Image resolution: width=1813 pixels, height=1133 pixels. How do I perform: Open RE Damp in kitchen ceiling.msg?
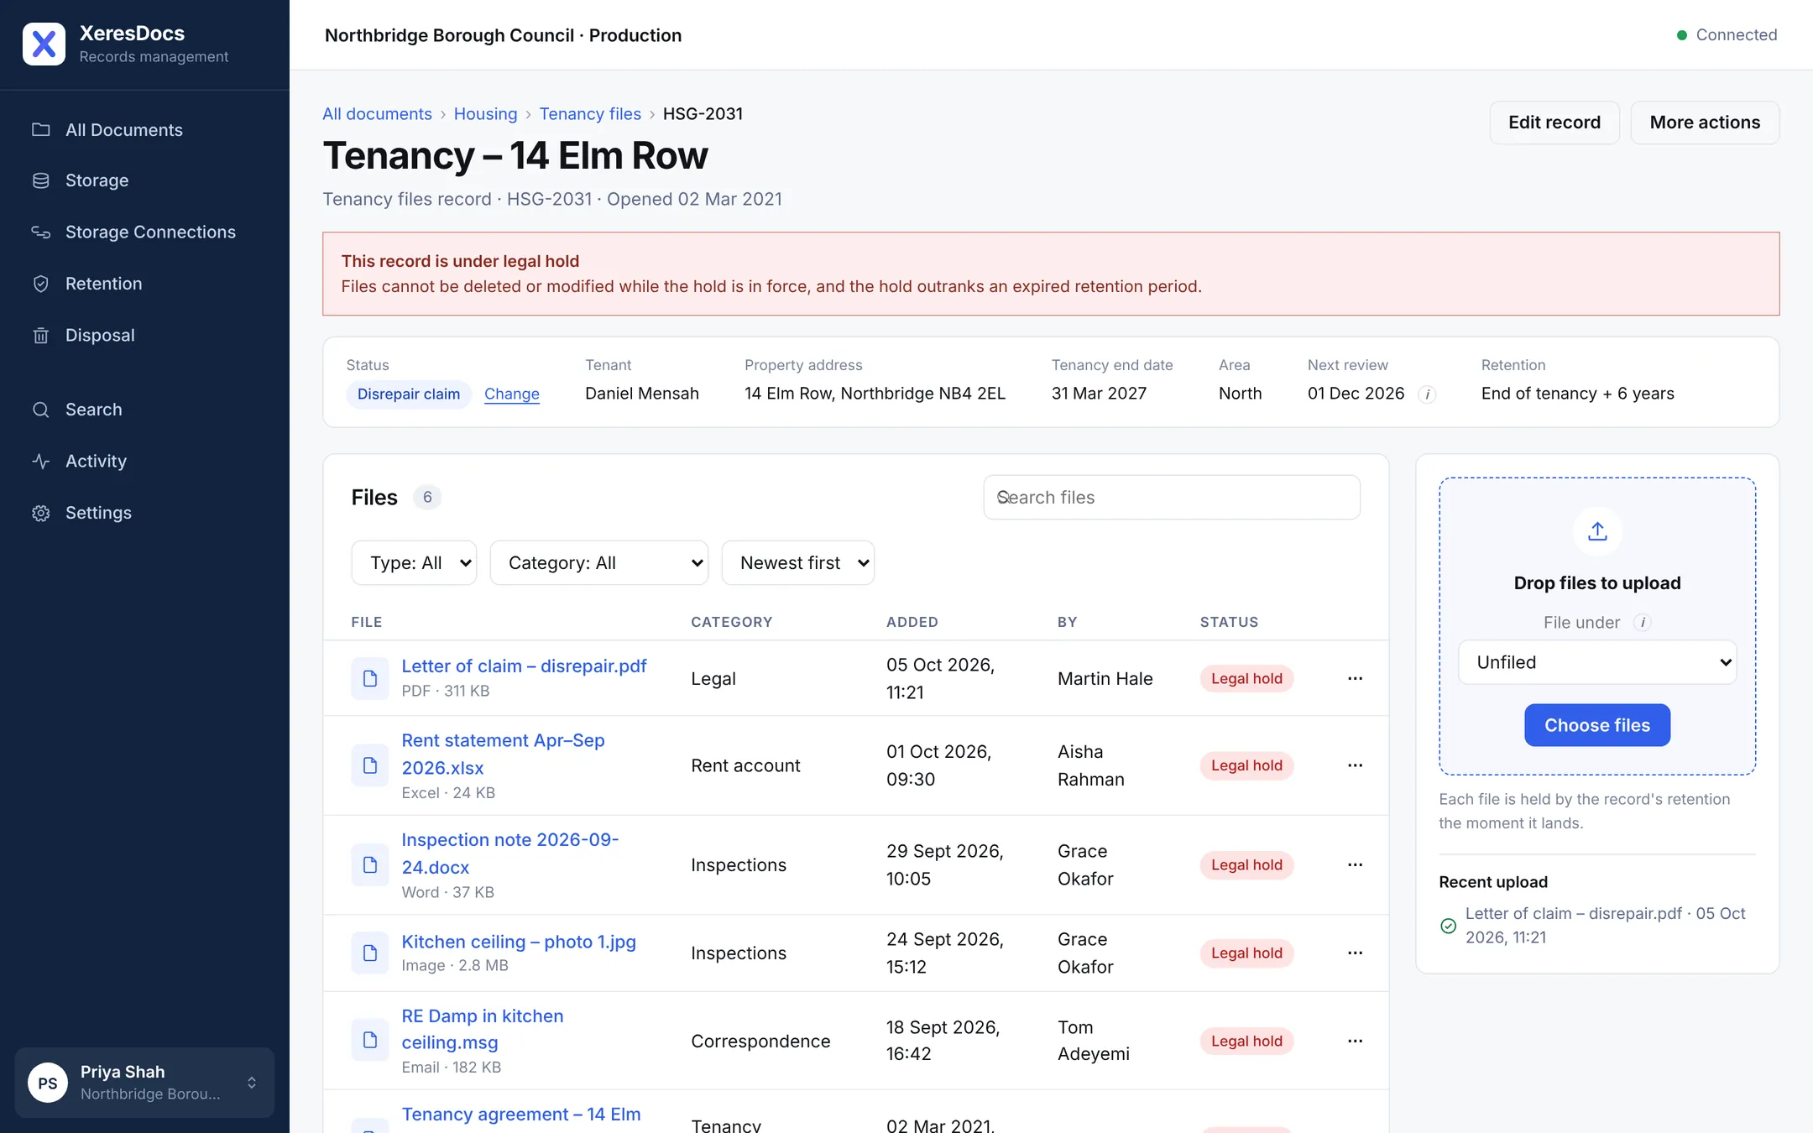coord(483,1029)
